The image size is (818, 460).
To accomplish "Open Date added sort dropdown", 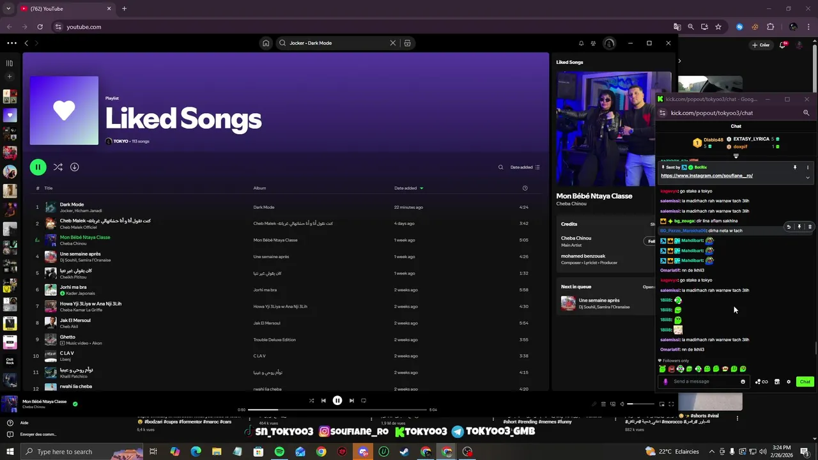I will pos(525,167).
